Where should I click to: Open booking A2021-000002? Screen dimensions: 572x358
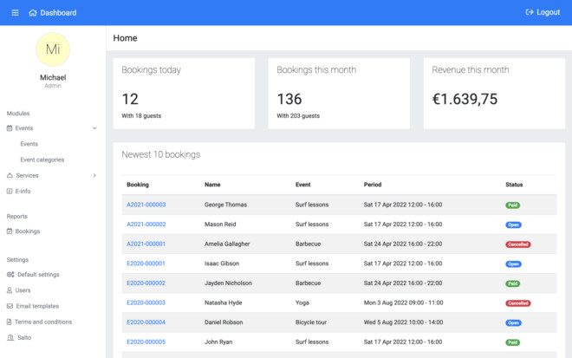pos(146,225)
